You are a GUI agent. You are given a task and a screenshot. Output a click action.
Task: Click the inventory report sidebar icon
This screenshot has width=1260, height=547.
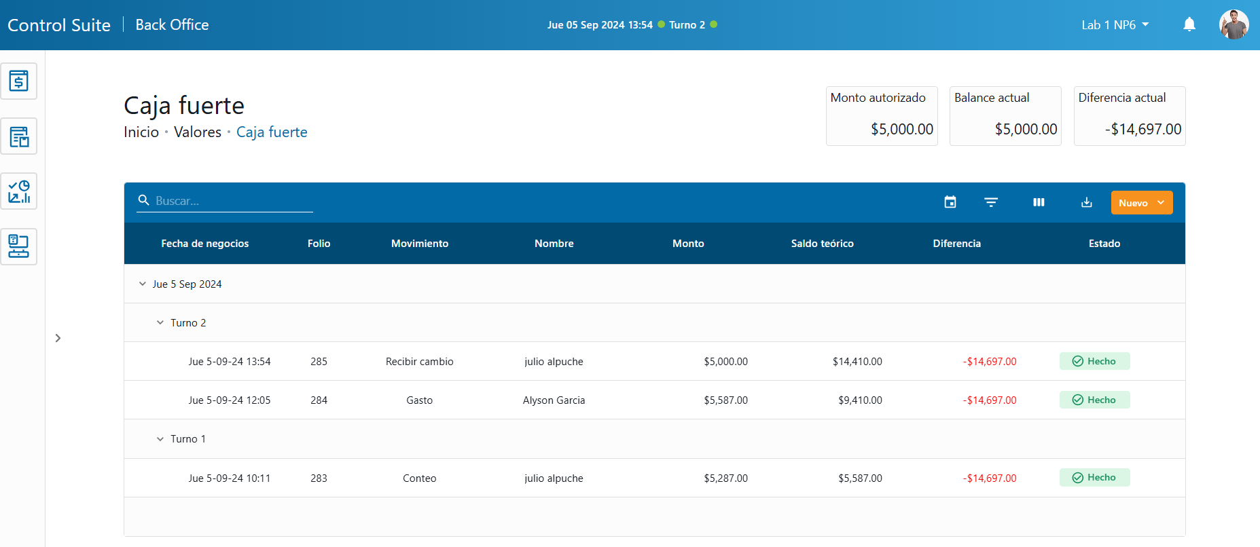tap(19, 136)
